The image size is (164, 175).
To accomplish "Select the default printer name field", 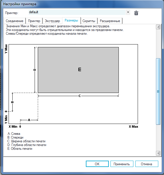I will pos(77,12).
